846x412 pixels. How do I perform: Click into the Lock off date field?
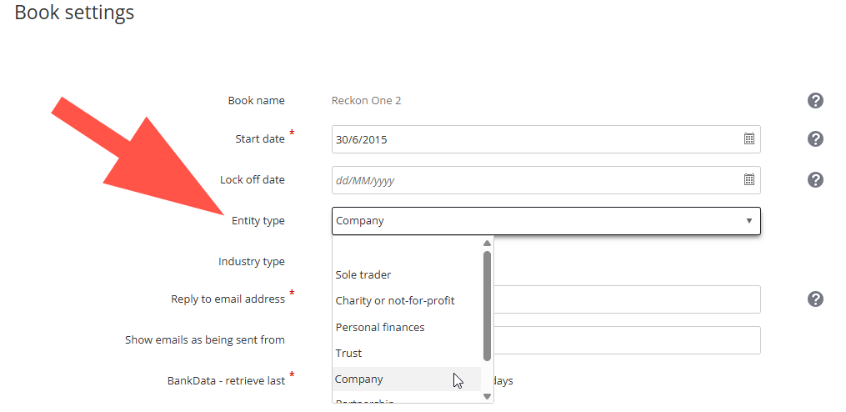[x=533, y=179]
